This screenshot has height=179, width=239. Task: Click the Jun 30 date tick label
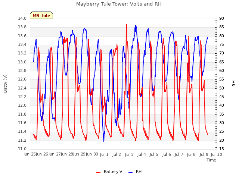click(x=92, y=154)
